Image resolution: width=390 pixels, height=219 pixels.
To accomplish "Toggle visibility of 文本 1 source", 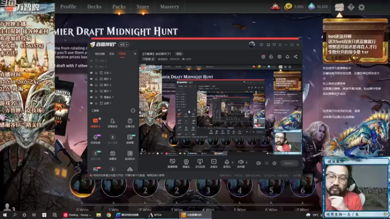I will [x=91, y=73].
